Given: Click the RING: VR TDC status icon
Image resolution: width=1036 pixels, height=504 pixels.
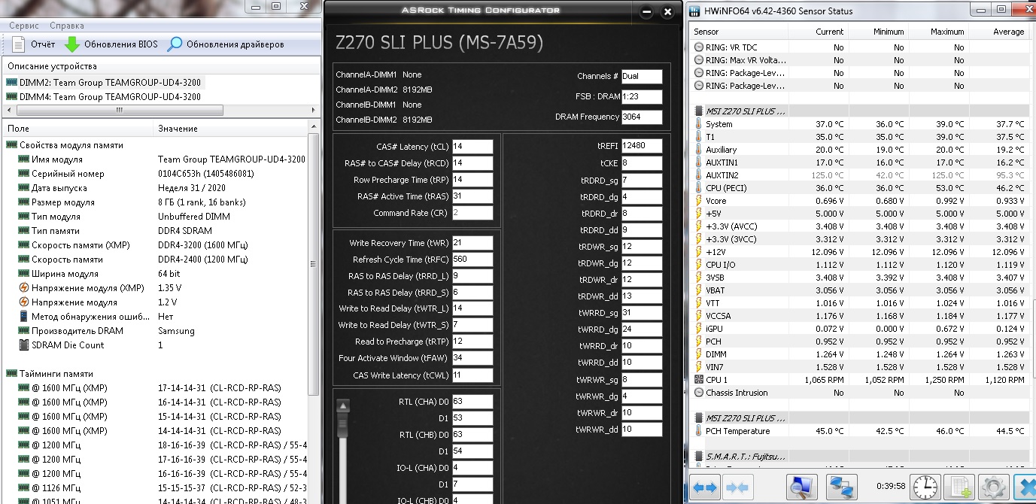Looking at the screenshot, I should [x=698, y=47].
